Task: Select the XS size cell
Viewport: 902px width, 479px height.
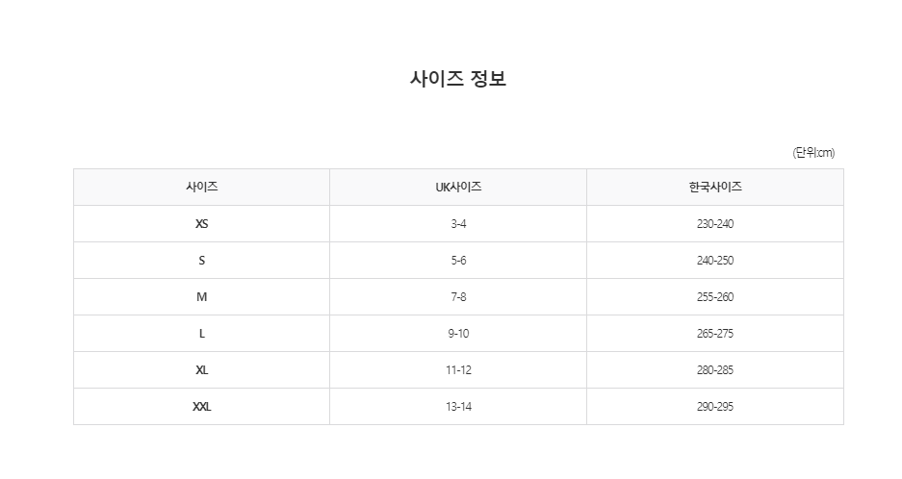Action: click(201, 224)
